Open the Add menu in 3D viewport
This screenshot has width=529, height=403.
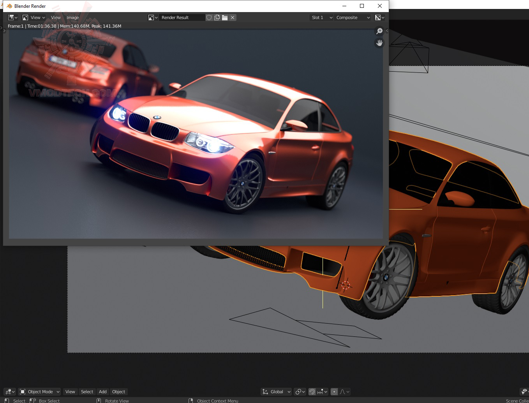103,392
